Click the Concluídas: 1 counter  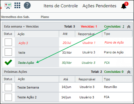(x=114, y=26)
